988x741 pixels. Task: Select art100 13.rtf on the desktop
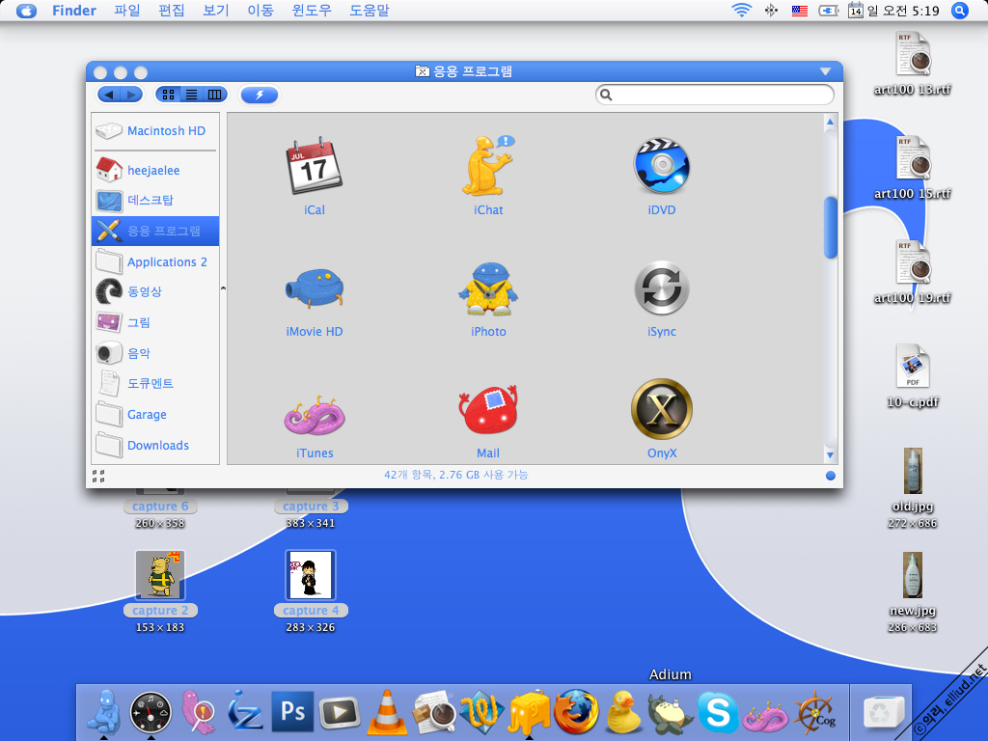(x=913, y=63)
